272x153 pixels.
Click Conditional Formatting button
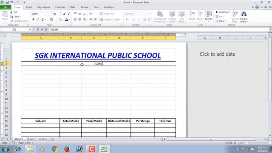pyautogui.click(x=160, y=17)
